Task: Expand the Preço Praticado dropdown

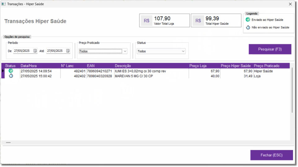Action: pyautogui.click(x=125, y=51)
